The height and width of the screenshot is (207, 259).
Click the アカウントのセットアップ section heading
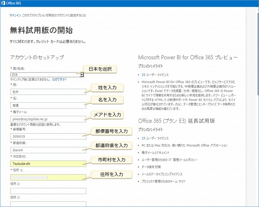coord(37,57)
